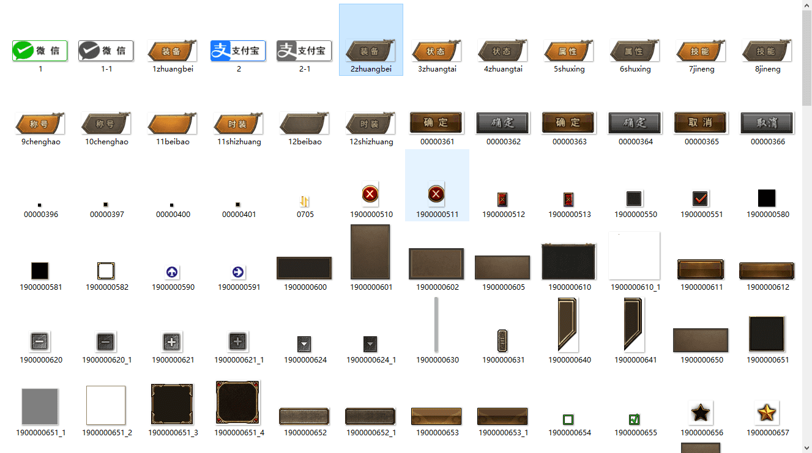The height and width of the screenshot is (453, 812).
Task: Select white framed square 1900000582
Action: click(106, 271)
